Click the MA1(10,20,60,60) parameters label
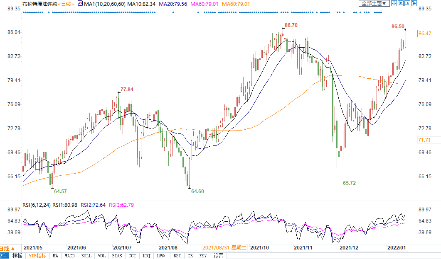Viewport: 441px width, 259px height. [104, 4]
